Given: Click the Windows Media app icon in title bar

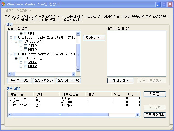Looking at the screenshot, I should click(x=3, y=4).
